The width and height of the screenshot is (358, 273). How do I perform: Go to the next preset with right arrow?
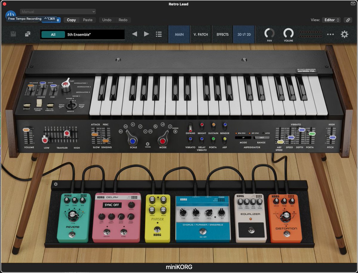click(x=146, y=34)
